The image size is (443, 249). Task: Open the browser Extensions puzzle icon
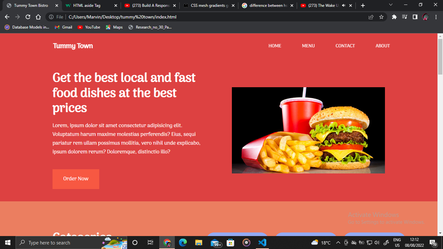point(394,17)
